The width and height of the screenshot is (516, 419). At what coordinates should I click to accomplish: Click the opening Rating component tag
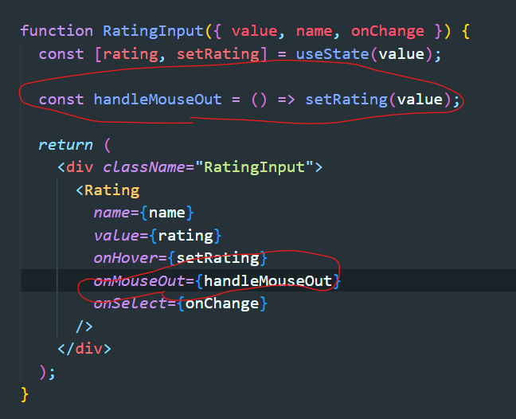click(107, 190)
